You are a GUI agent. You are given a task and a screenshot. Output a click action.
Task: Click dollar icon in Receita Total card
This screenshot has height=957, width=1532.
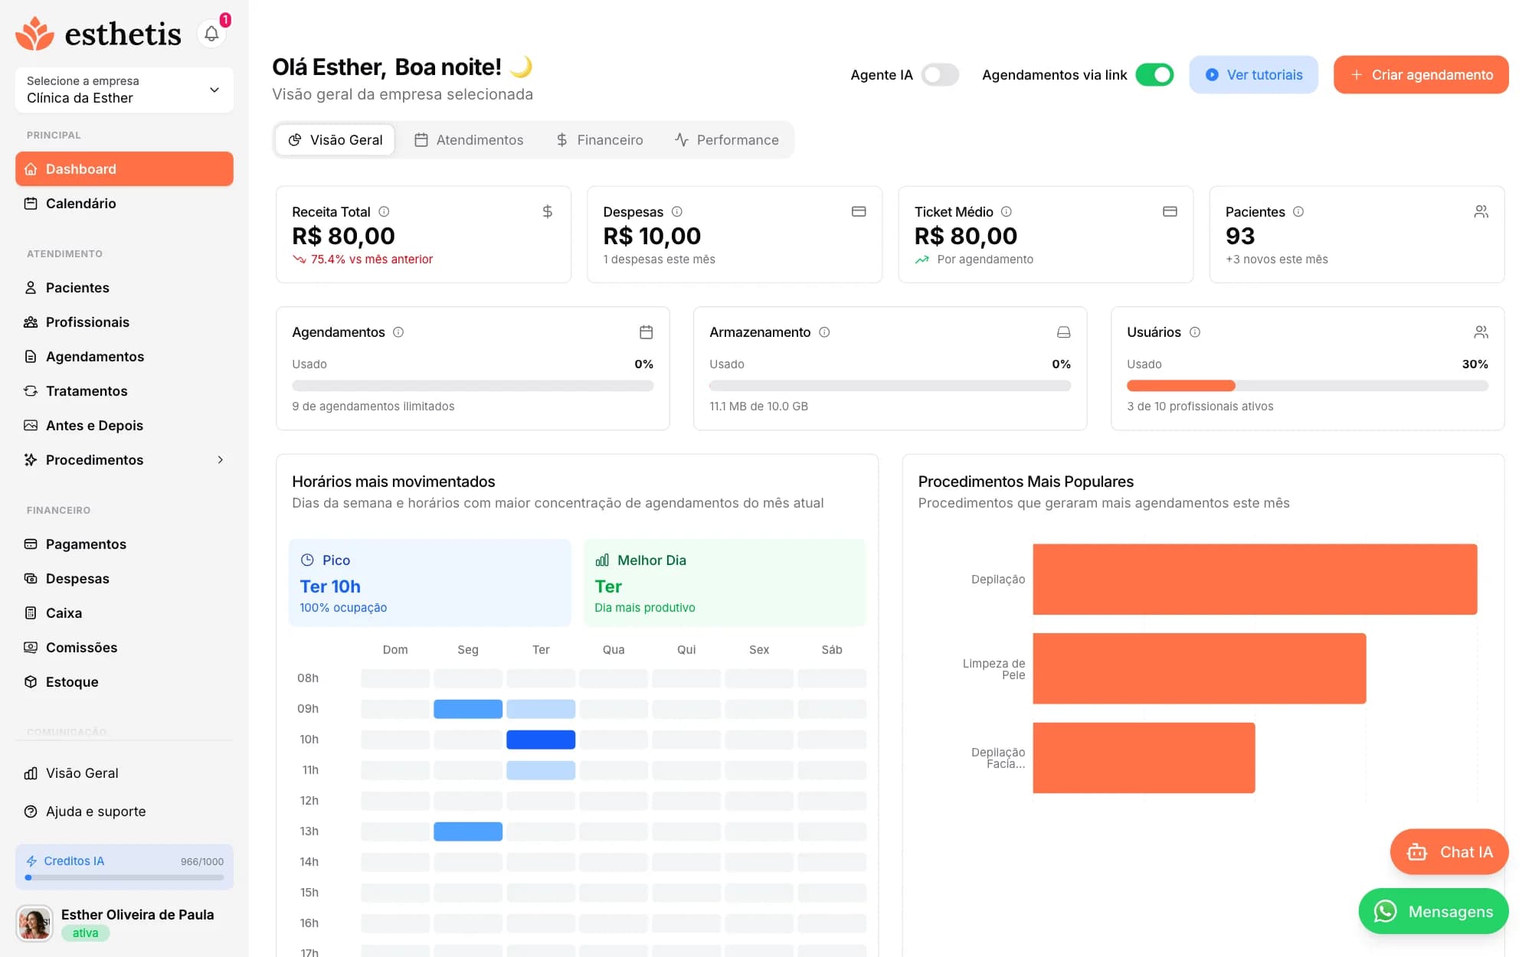[x=547, y=211]
